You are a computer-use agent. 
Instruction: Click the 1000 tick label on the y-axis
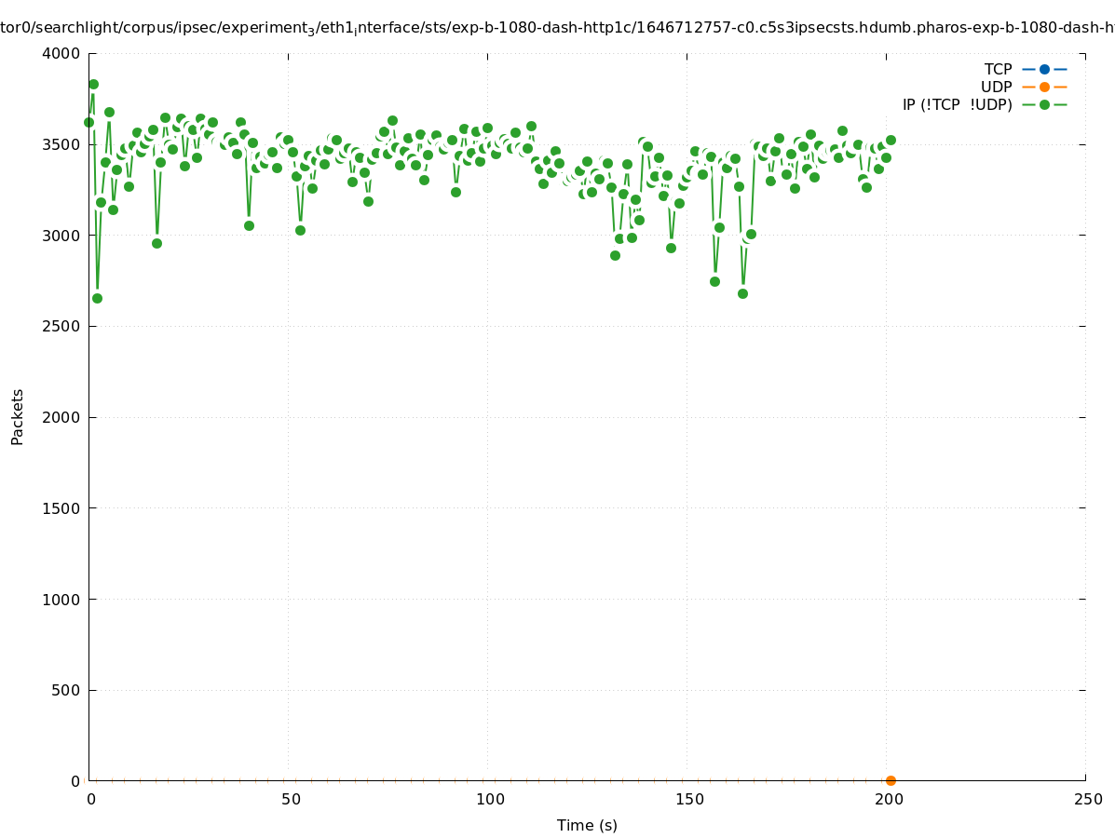pos(61,599)
